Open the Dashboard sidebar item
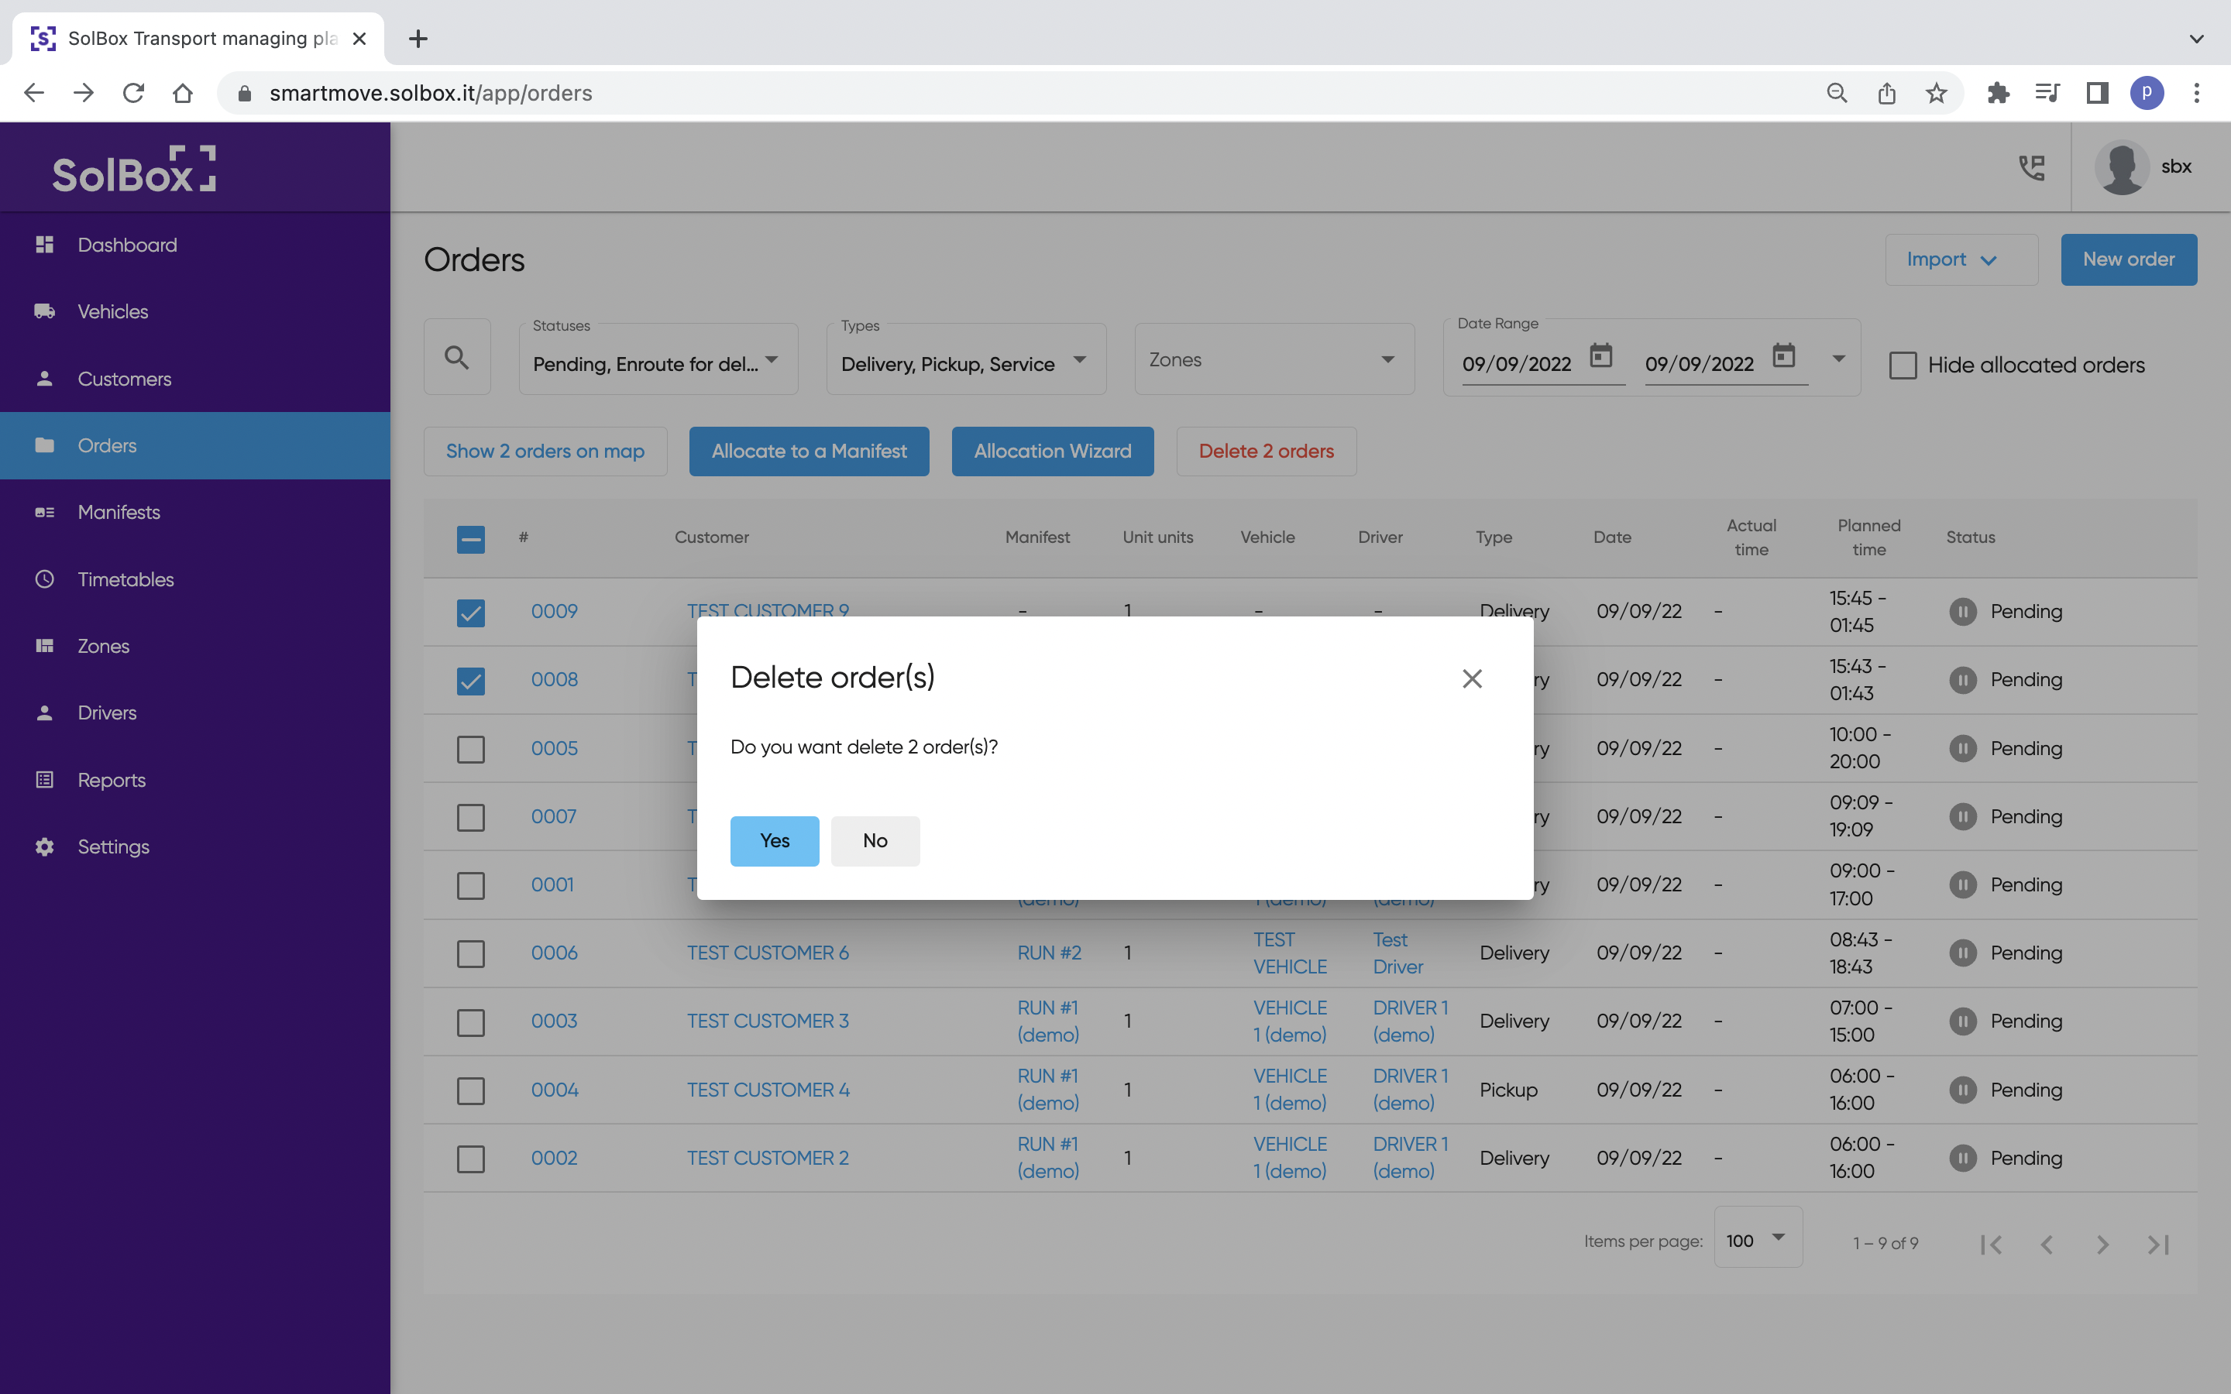Image resolution: width=2231 pixels, height=1394 pixels. point(194,245)
